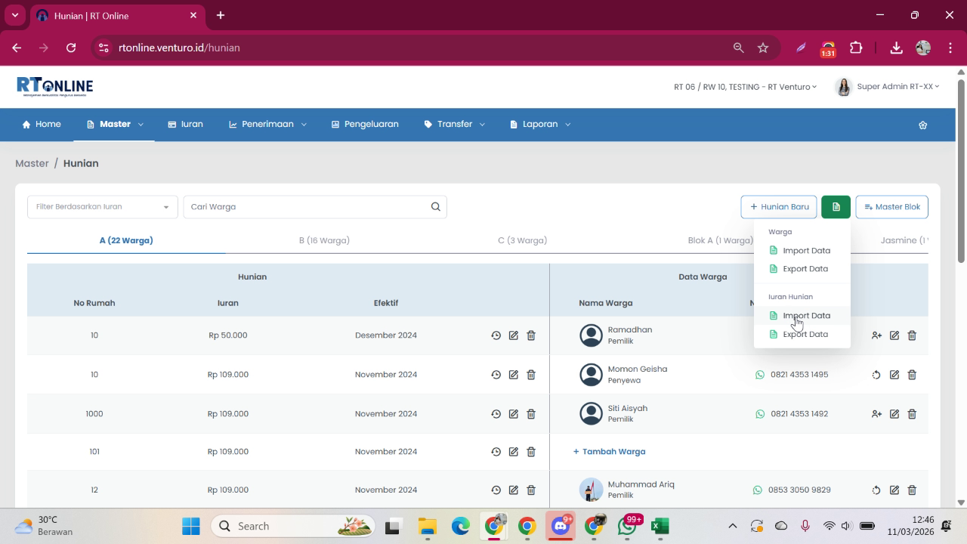Open Super Admin RT-XX account menu
967x544 pixels.
[x=888, y=87]
